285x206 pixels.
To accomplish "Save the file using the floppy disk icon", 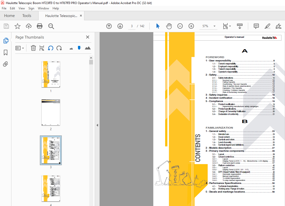I will pyautogui.click(x=6, y=26).
